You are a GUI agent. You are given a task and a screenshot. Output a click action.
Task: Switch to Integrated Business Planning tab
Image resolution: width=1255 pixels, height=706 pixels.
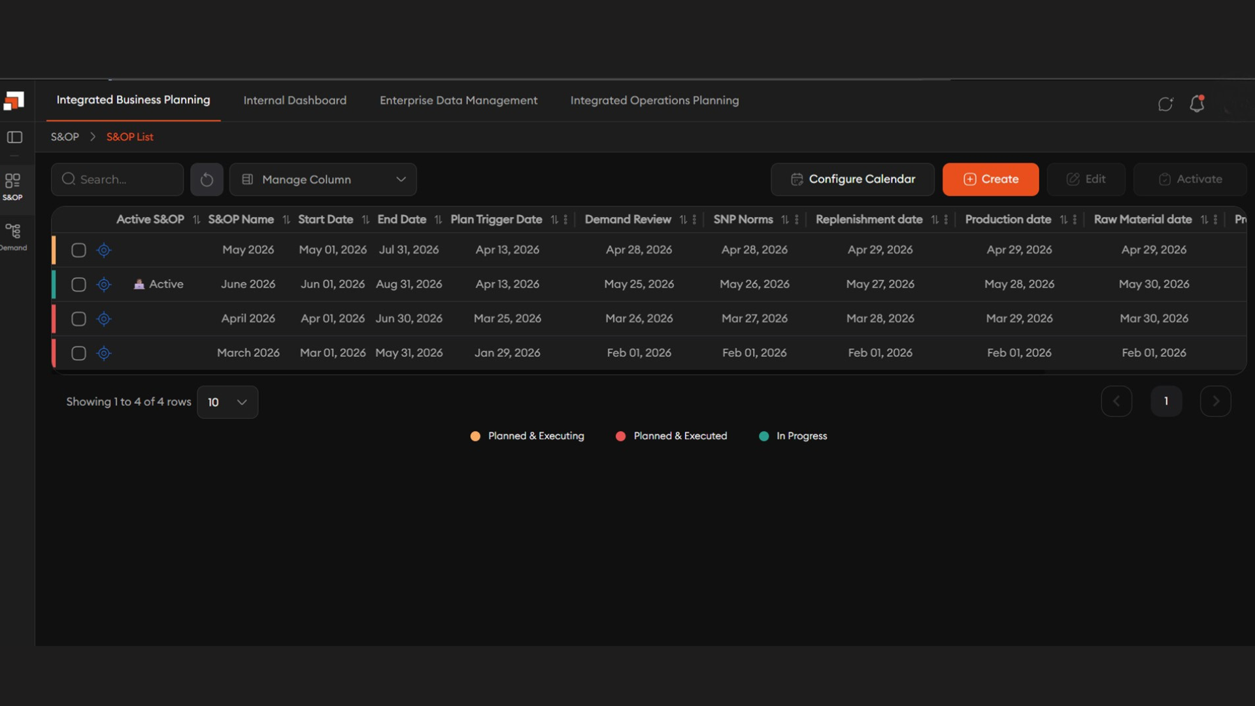133,100
